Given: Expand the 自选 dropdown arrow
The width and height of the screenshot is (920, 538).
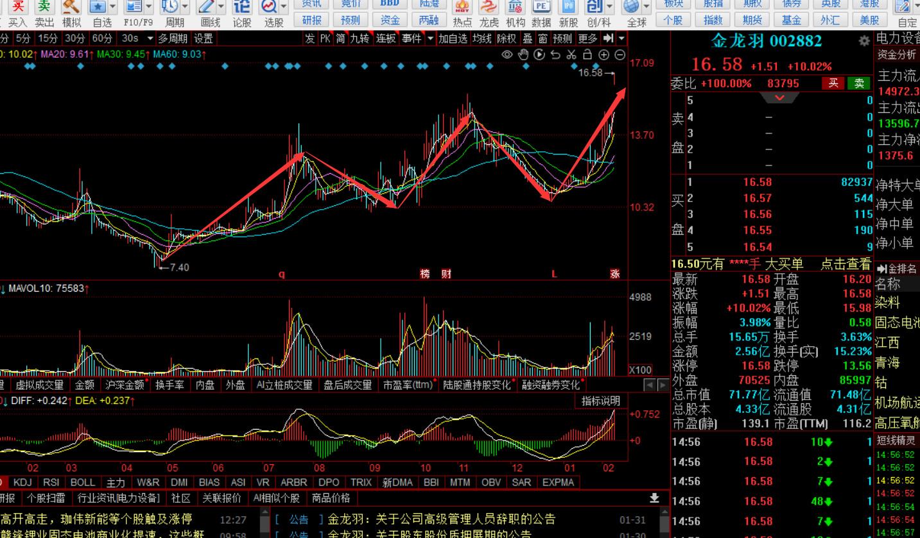Looking at the screenshot, I should coord(113,7).
